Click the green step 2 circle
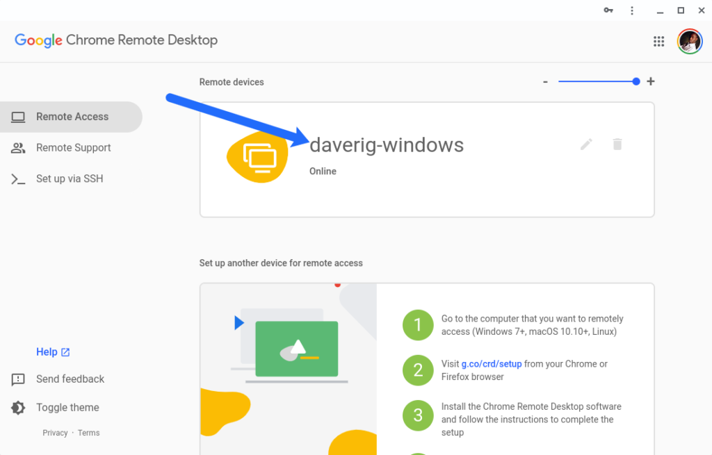This screenshot has width=712, height=455. tap(418, 370)
